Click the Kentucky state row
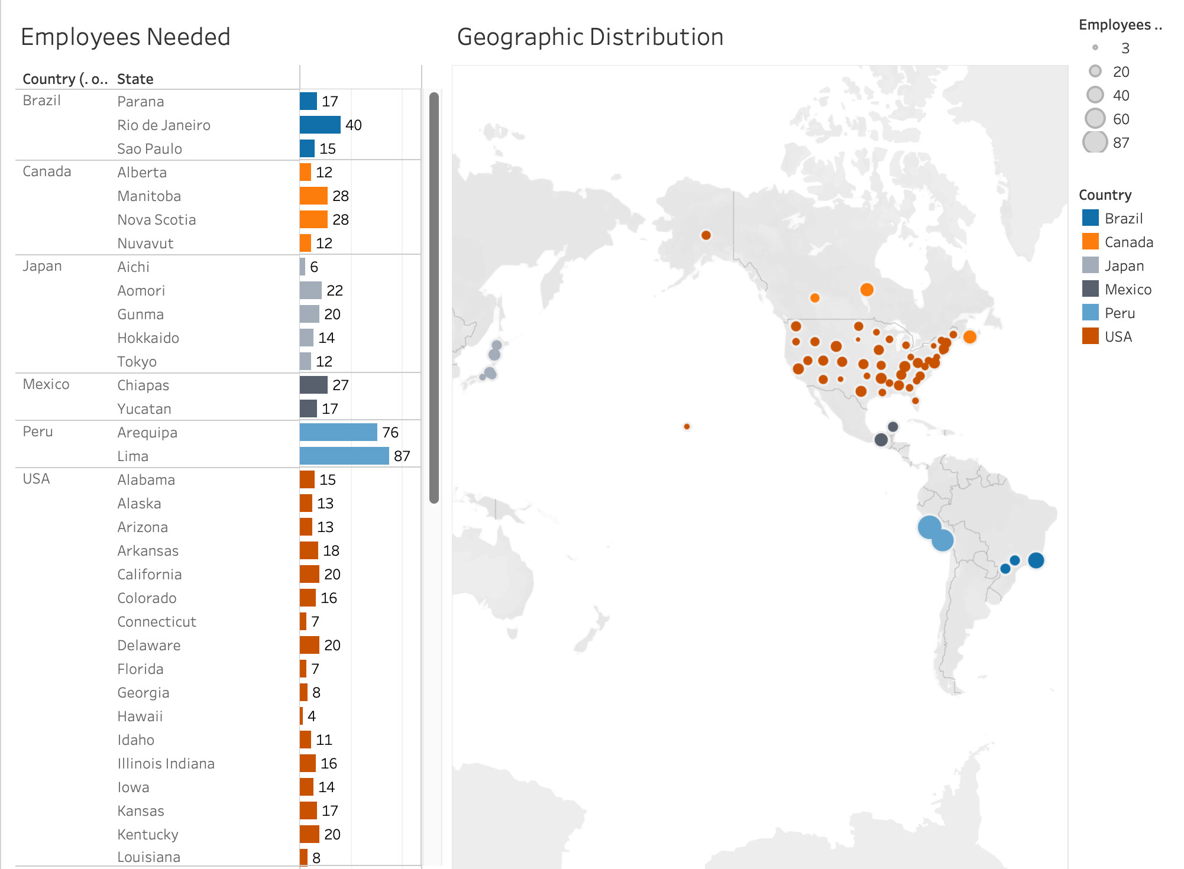 148,834
